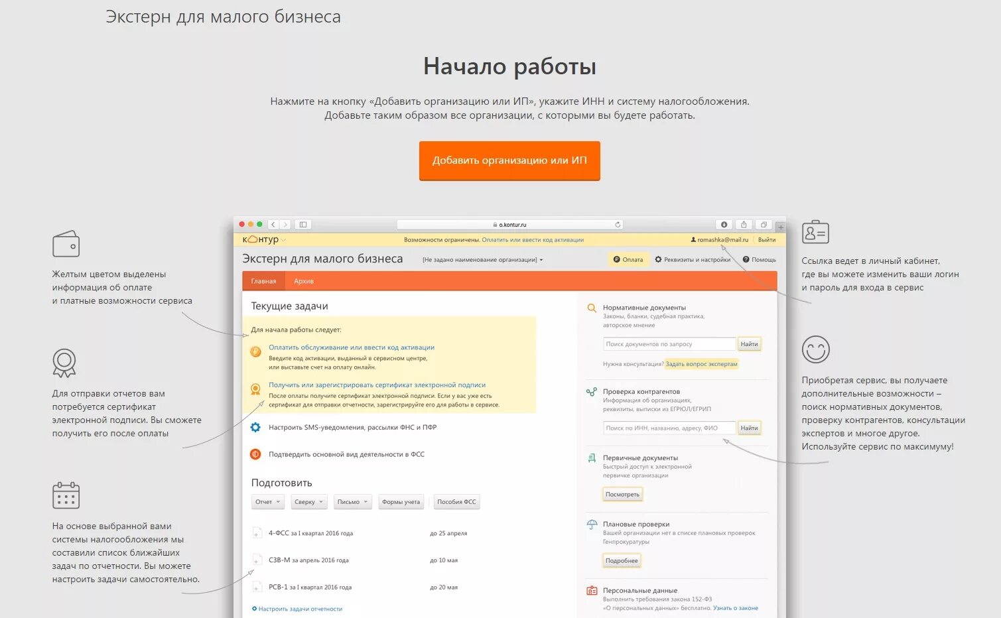
Task: Click the Реквизиты и настройки gear icon
Action: (659, 259)
